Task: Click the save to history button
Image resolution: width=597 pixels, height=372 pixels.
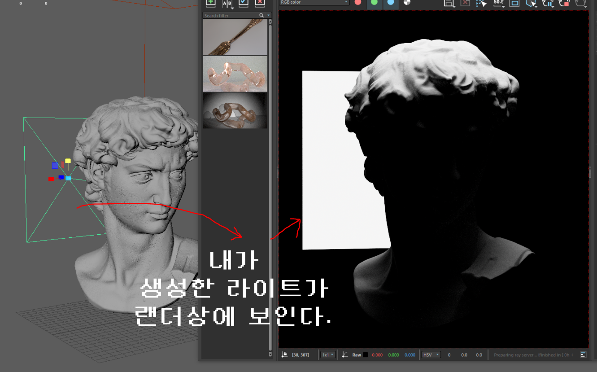Action: (x=210, y=3)
